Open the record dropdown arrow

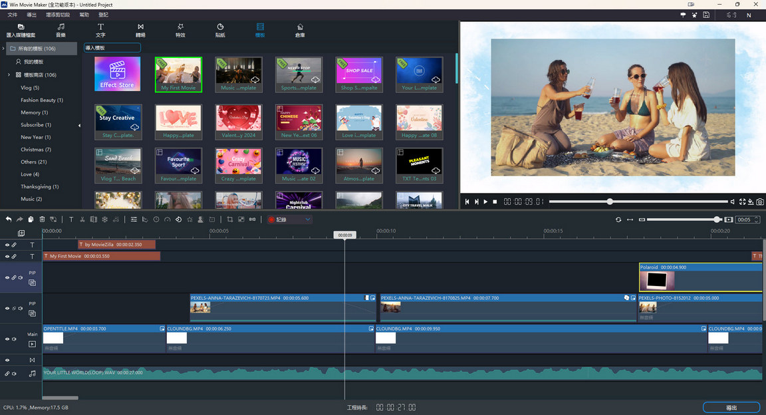click(307, 219)
